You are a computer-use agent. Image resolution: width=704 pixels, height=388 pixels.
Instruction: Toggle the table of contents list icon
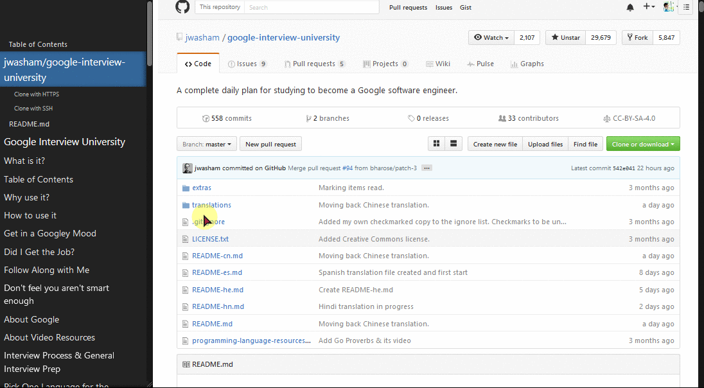(686, 7)
